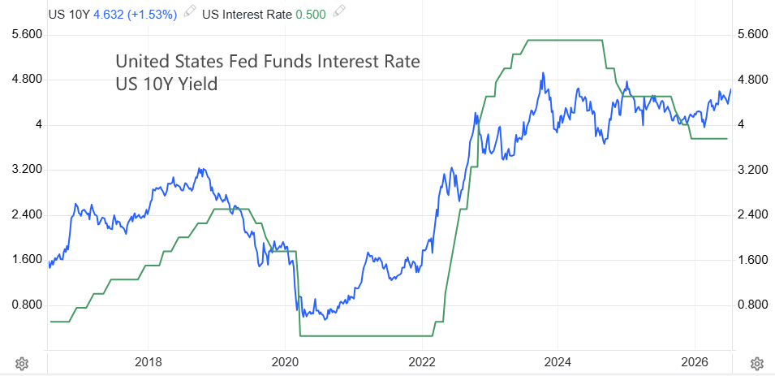
Task: Click the 2020 label on the time axis
Action: [285, 362]
